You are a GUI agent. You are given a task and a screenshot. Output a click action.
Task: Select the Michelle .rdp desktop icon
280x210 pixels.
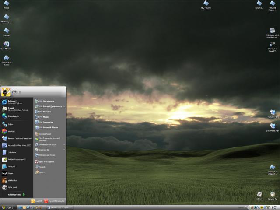[273, 114]
